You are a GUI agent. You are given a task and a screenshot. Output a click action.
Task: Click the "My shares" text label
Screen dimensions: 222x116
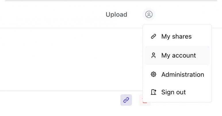176,37
